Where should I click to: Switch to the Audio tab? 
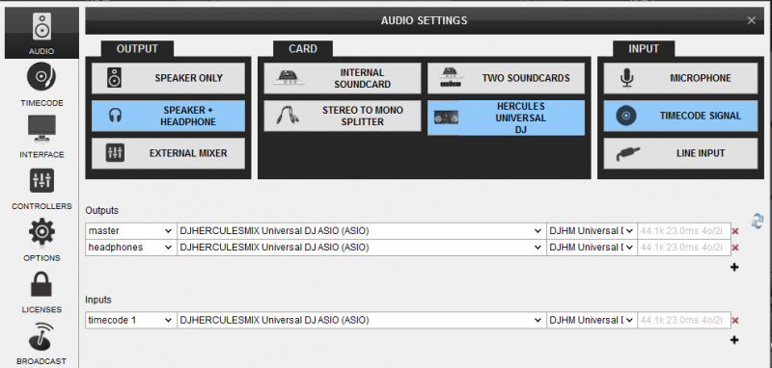41,33
